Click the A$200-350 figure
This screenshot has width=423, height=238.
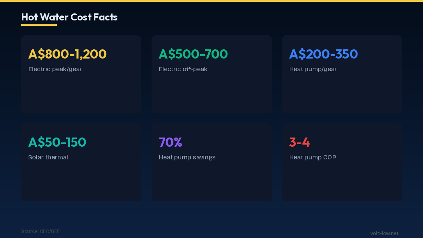(323, 54)
